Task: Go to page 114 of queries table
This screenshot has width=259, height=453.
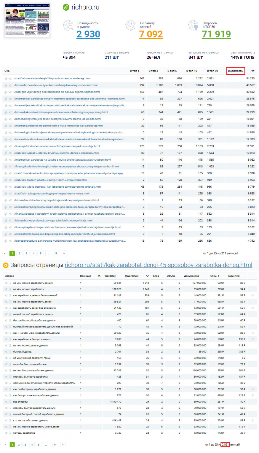Action: click(54, 445)
